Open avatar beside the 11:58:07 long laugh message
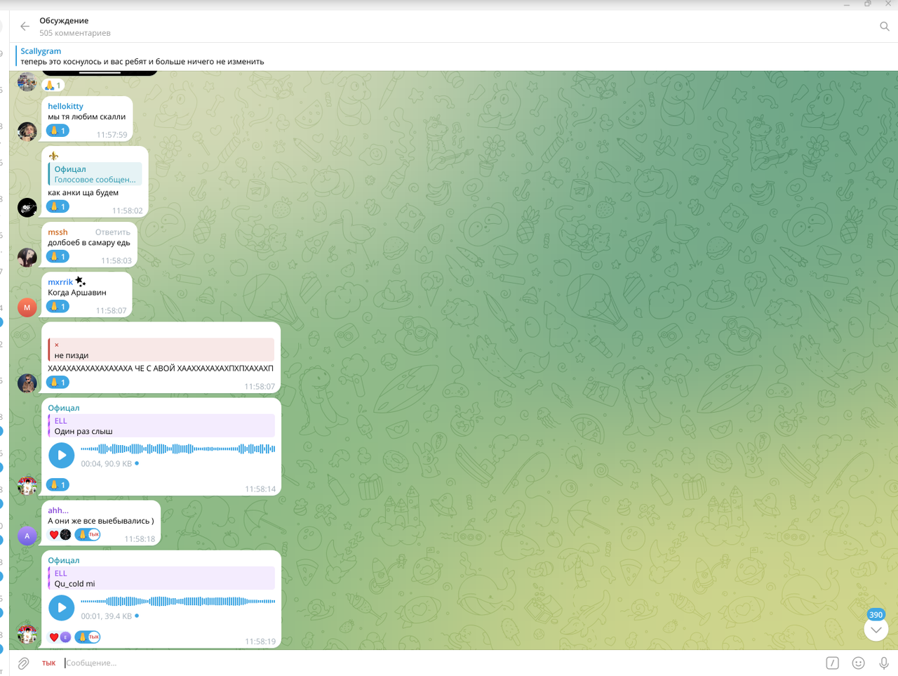Image resolution: width=898 pixels, height=676 pixels. [x=27, y=383]
